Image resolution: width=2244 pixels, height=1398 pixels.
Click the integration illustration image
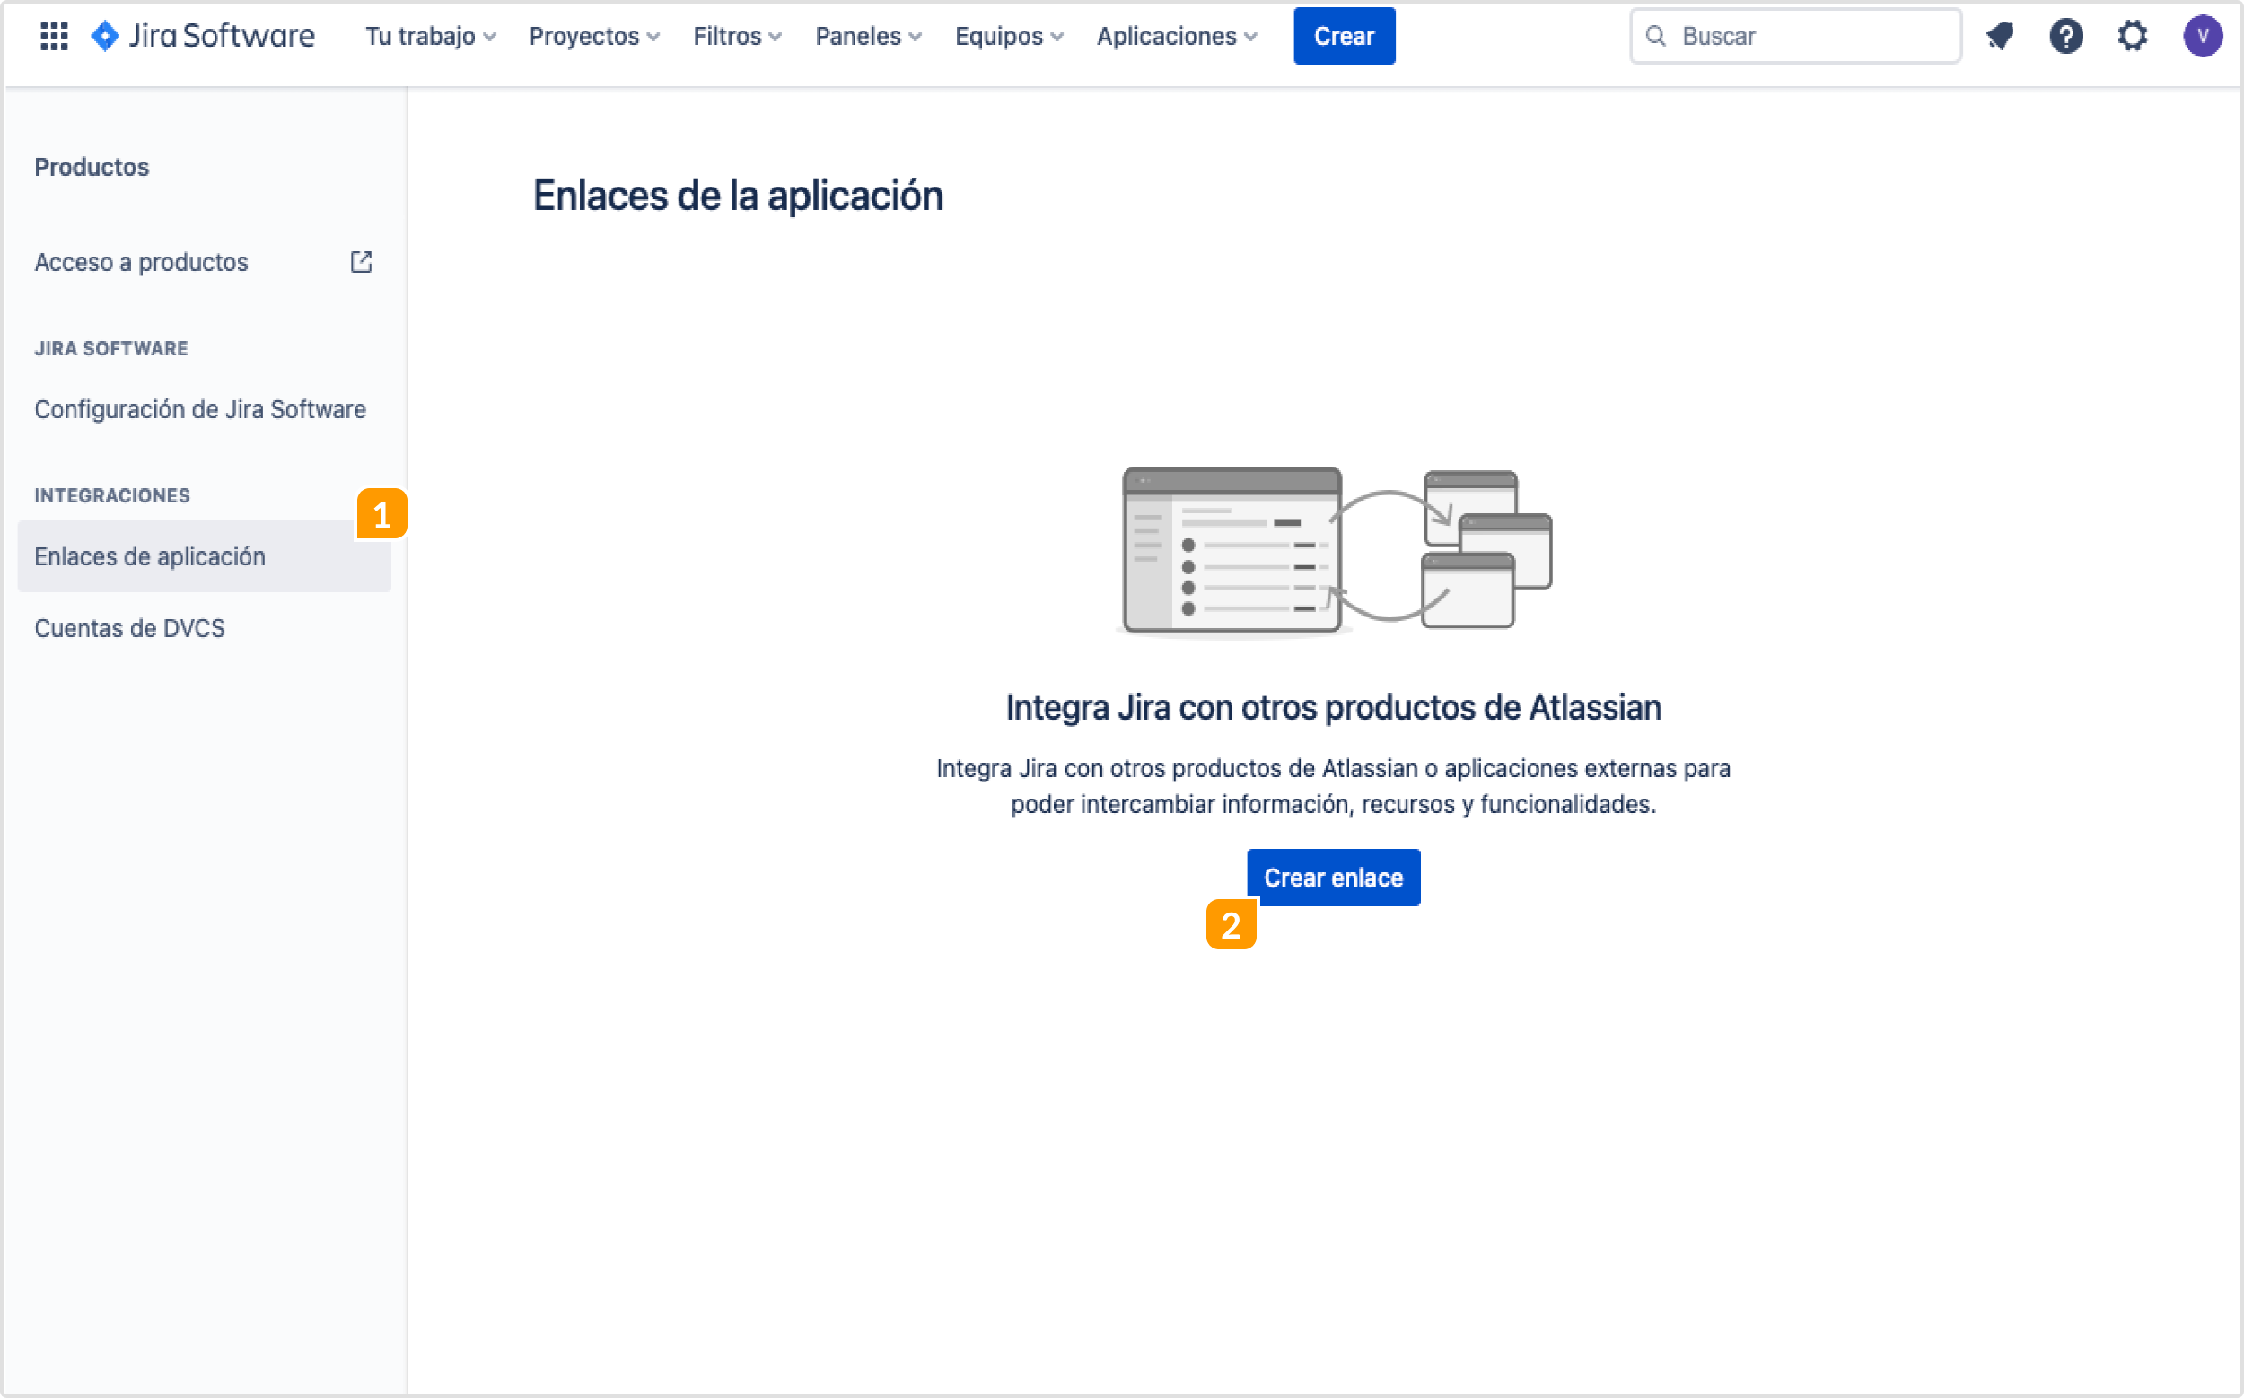tap(1333, 552)
